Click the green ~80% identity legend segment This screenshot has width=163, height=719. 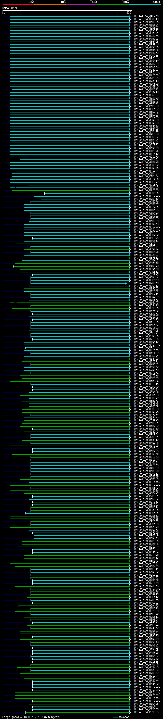pos(113,5)
